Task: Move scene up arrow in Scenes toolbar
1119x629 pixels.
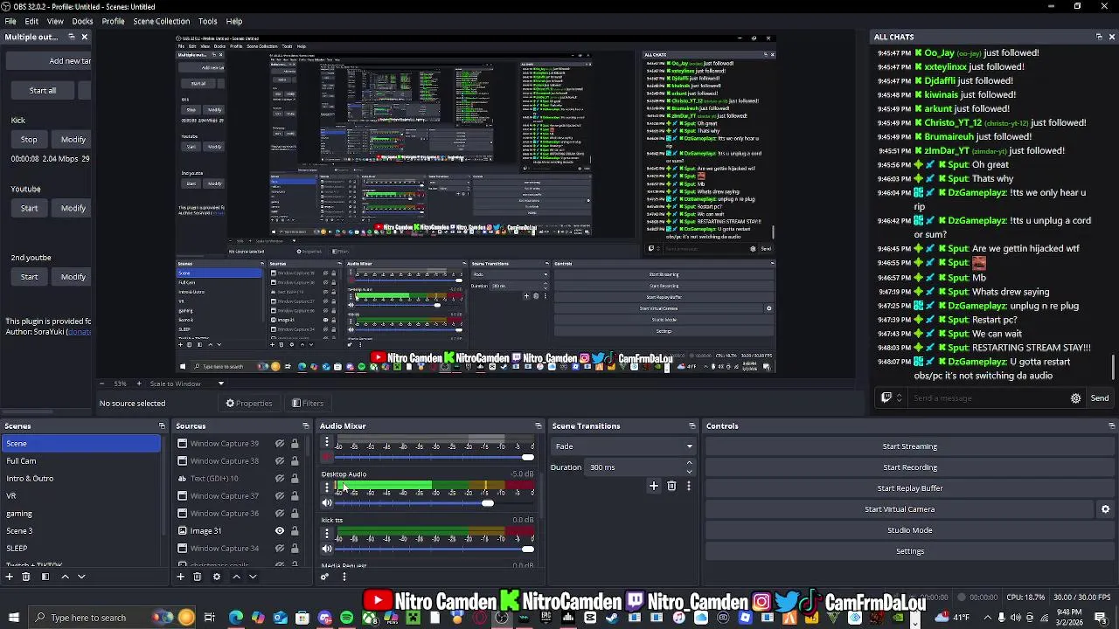Action: [x=65, y=577]
